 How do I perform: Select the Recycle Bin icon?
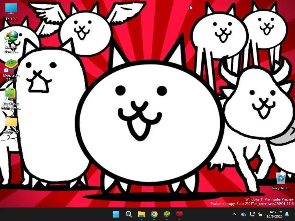[281, 181]
